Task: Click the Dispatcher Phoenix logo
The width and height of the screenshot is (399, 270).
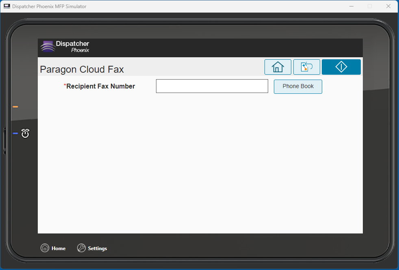Action: [65, 47]
